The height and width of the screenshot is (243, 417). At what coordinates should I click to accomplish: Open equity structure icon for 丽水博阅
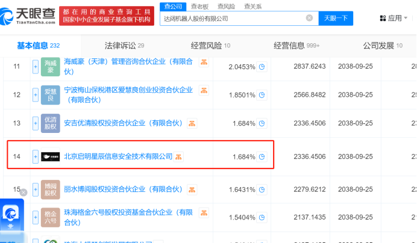(192, 190)
